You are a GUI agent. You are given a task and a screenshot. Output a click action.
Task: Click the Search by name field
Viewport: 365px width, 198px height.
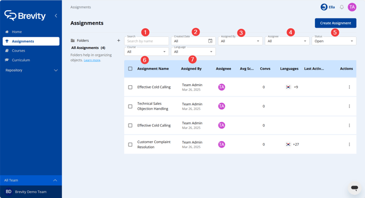(147, 41)
